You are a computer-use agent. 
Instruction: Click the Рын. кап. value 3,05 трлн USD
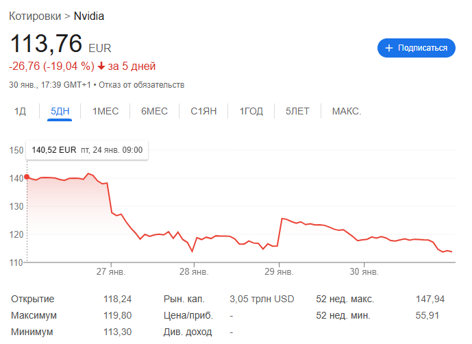point(262,299)
